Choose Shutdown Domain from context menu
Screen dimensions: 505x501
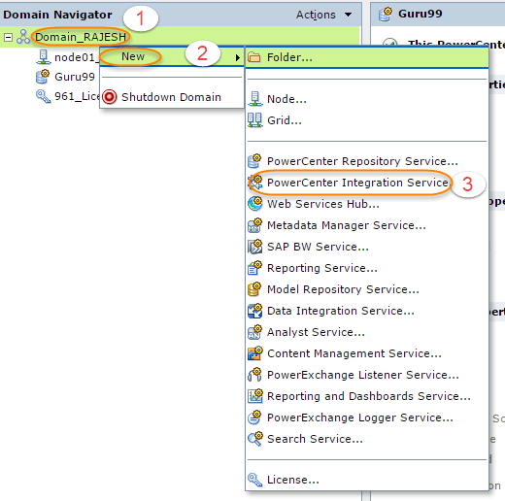point(172,97)
